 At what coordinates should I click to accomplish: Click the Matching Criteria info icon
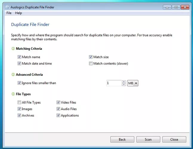pyautogui.click(x=13, y=49)
